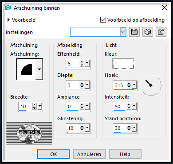Decrease Stand lichtbron with the down spinner arrow

(x=129, y=130)
